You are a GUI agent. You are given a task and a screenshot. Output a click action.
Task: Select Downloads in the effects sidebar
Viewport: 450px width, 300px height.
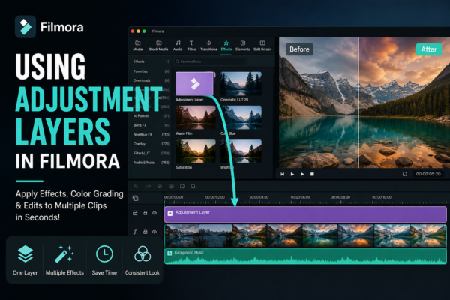point(151,80)
